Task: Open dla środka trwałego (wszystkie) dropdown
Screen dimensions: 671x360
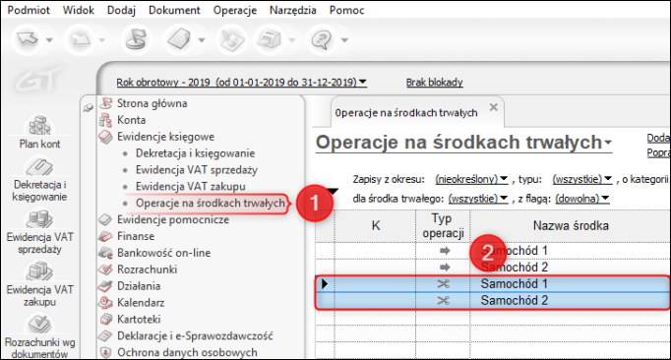Action: pyautogui.click(x=478, y=199)
